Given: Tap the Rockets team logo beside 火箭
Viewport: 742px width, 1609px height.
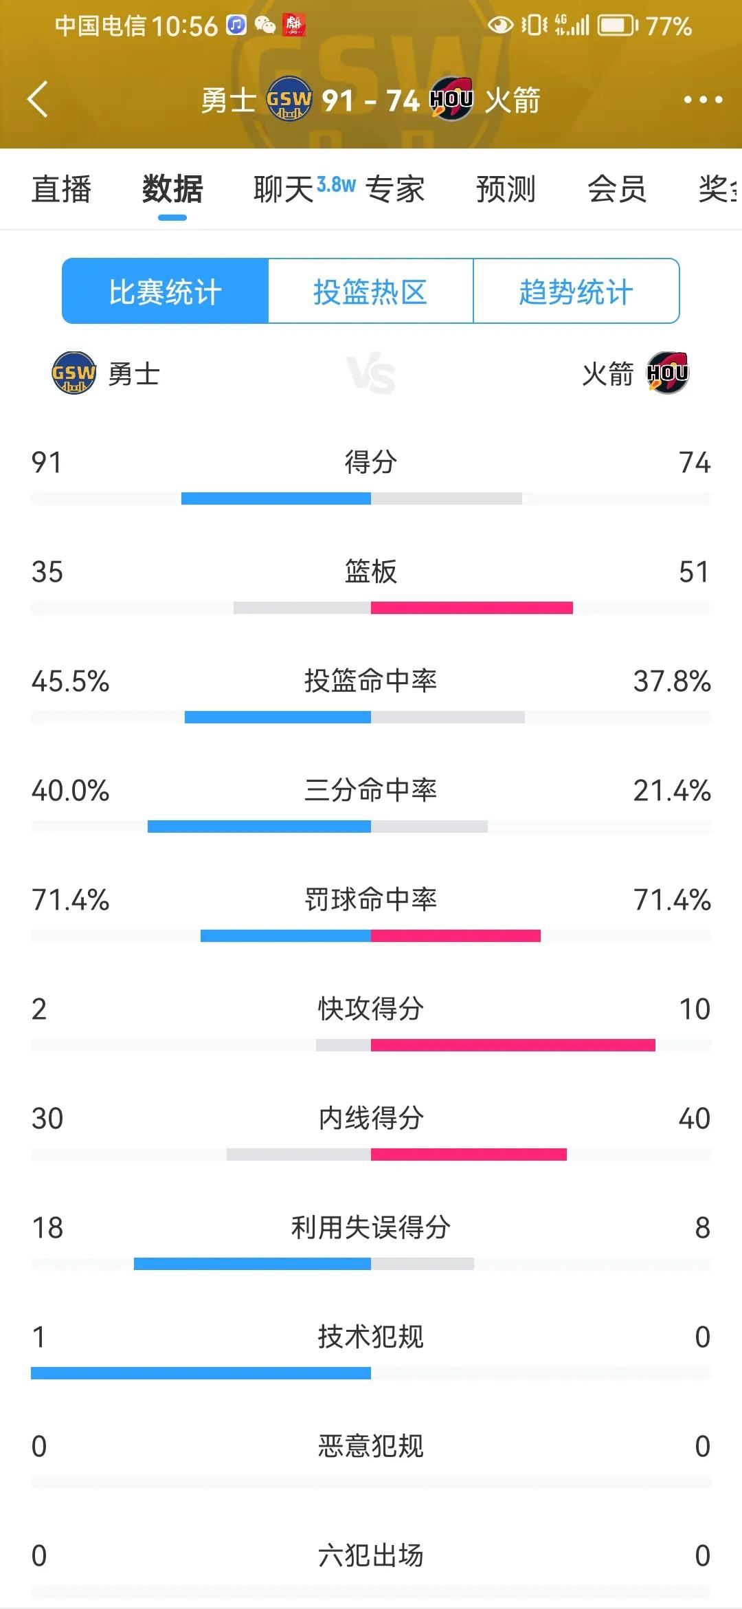Looking at the screenshot, I should coord(668,373).
